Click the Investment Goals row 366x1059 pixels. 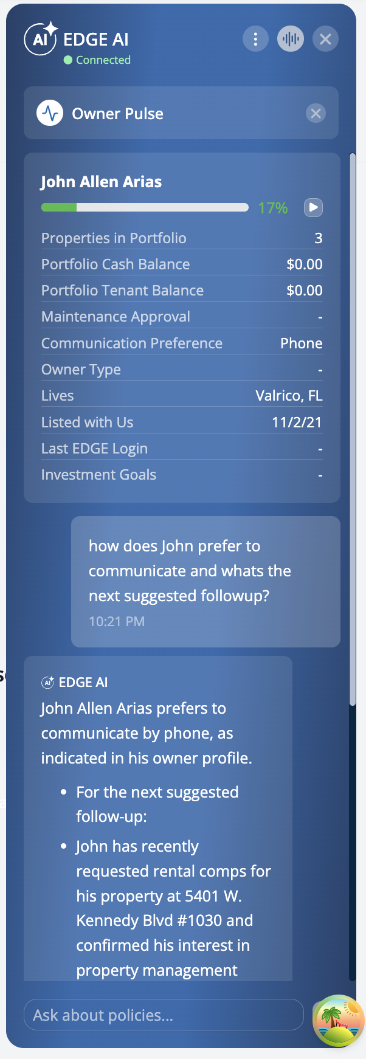[182, 474]
